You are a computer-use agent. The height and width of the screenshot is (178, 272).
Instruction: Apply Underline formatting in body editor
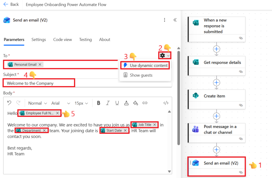click(117, 103)
